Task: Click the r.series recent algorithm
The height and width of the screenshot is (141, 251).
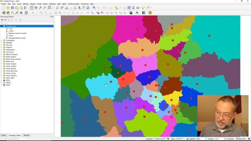Action: coord(11,31)
